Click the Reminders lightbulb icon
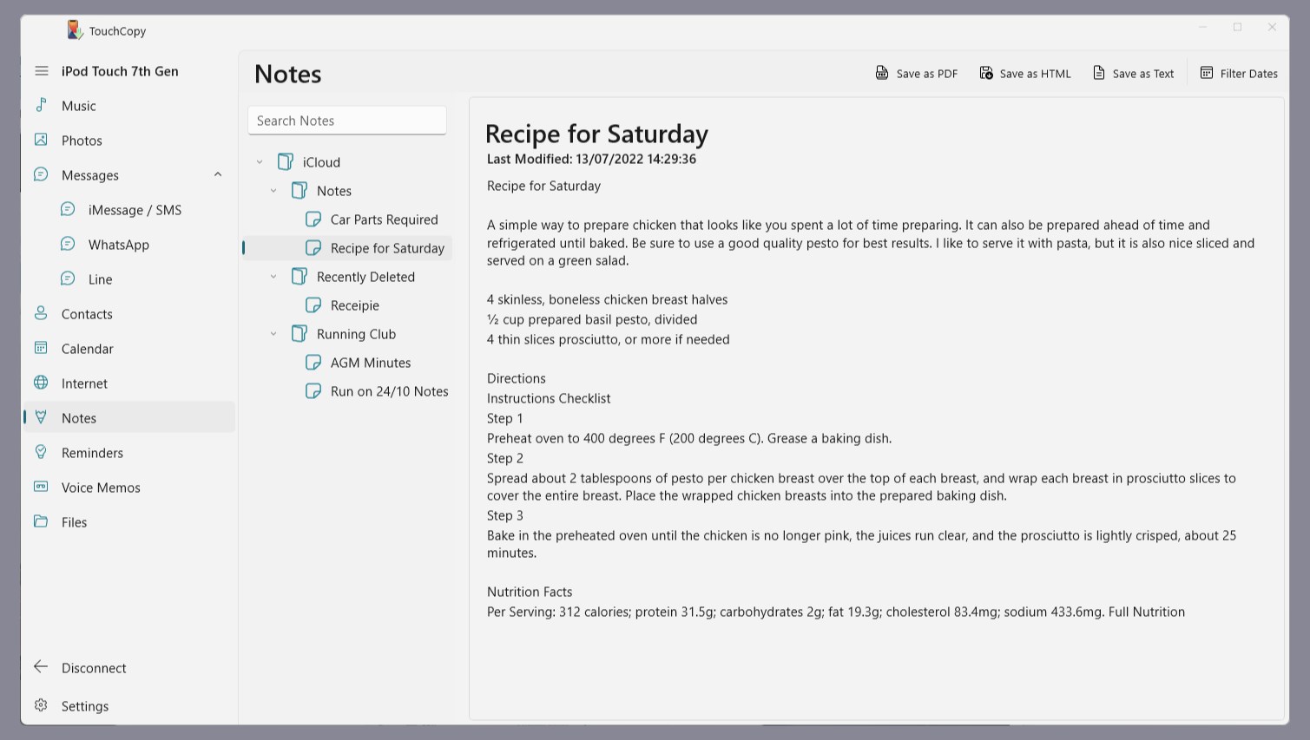 41,452
